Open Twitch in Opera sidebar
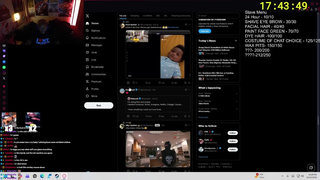The image size is (320, 180). click(x=4, y=56)
